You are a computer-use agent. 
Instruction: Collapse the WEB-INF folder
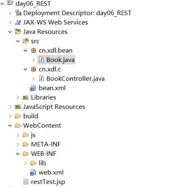(18, 154)
